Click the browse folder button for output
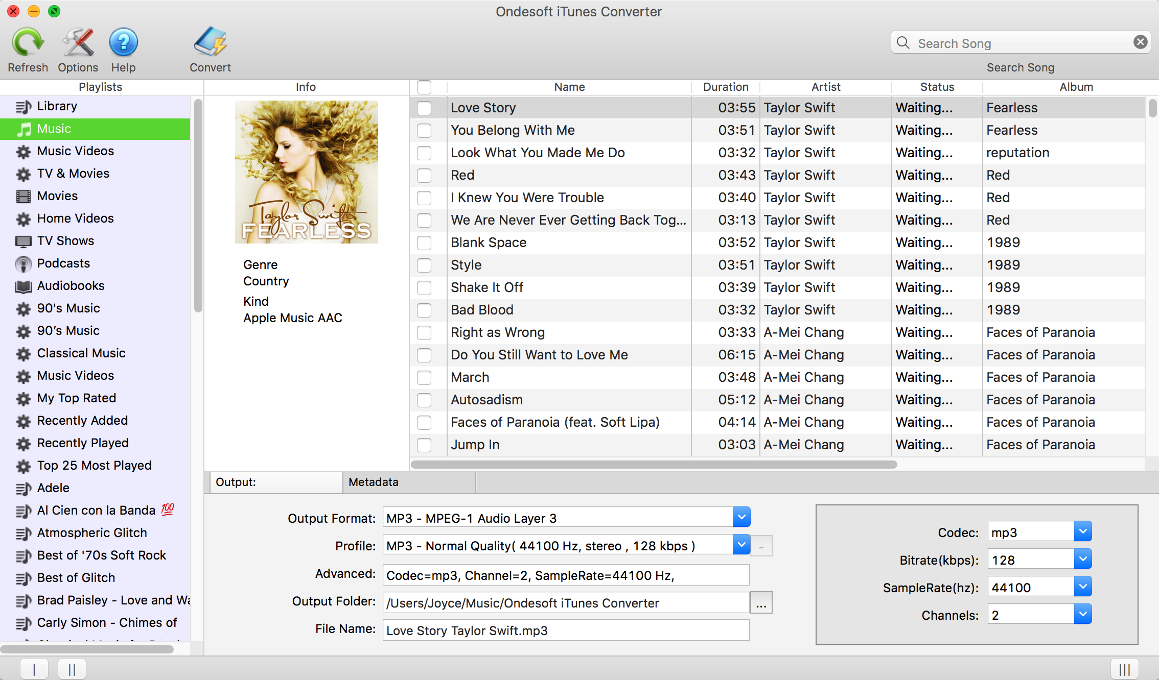Screen dimensions: 1159x680 760,602
